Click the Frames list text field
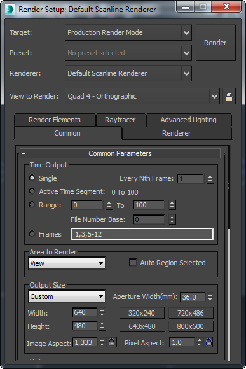Image resolution: width=246 pixels, height=369 pixels. [142, 234]
